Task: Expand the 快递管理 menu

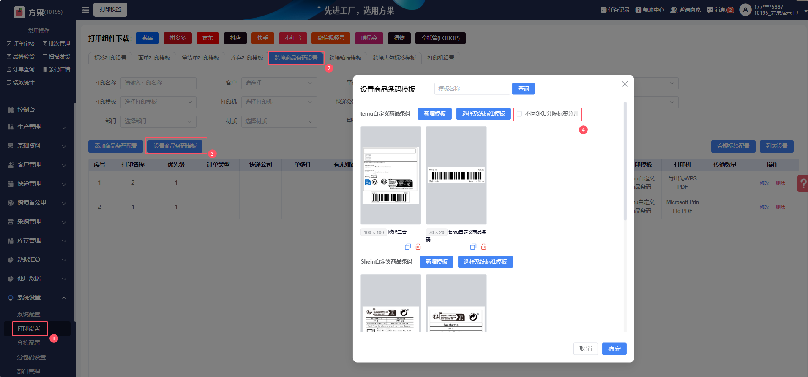Action: 38,183
